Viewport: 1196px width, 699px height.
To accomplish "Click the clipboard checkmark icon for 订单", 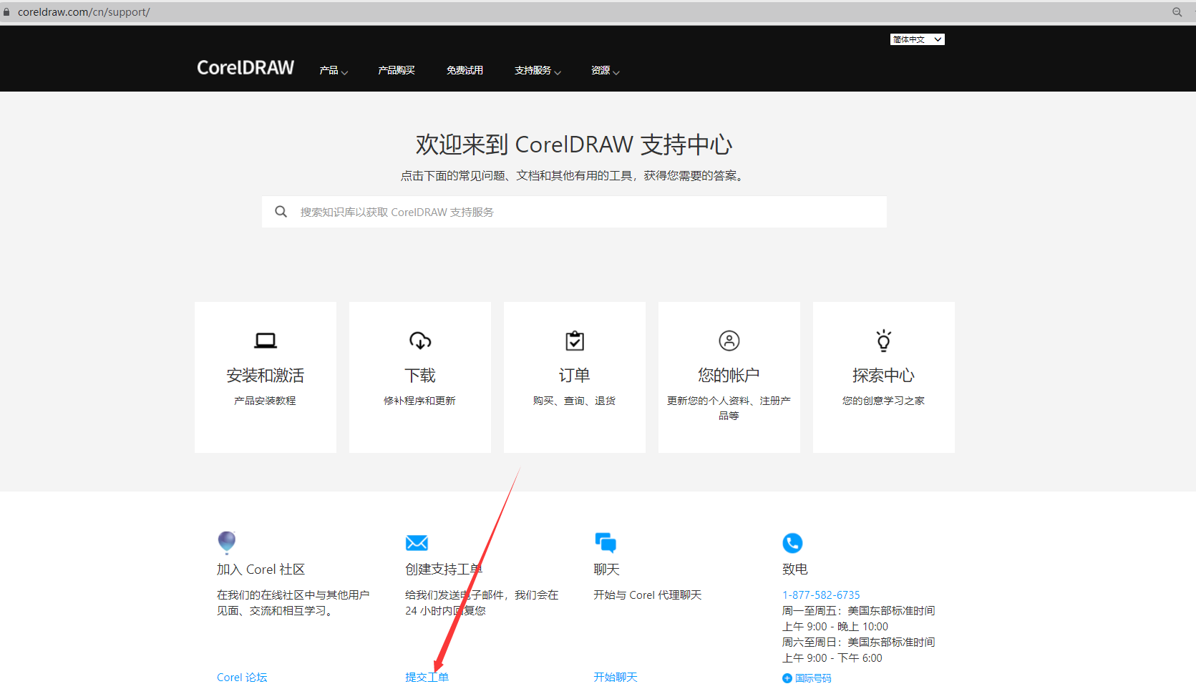I will point(575,341).
